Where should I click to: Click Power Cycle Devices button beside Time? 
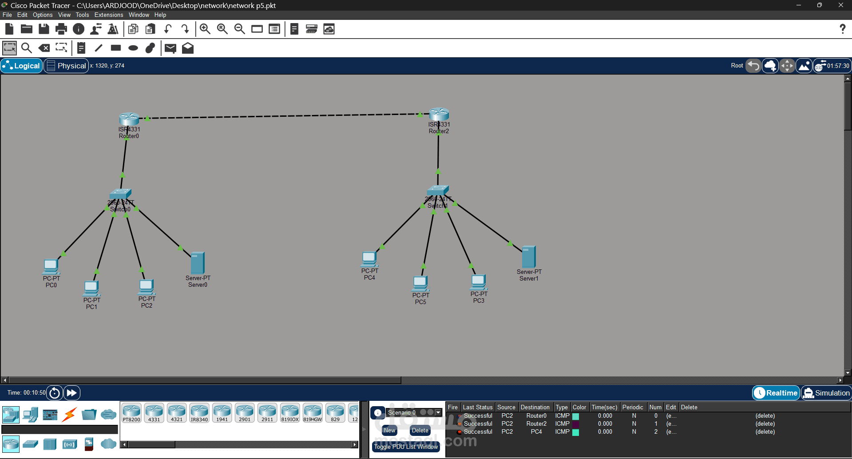pos(55,393)
